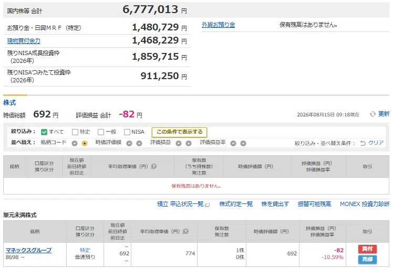Open 株を貸出す link
This screenshot has width=393, height=270.
275,204
